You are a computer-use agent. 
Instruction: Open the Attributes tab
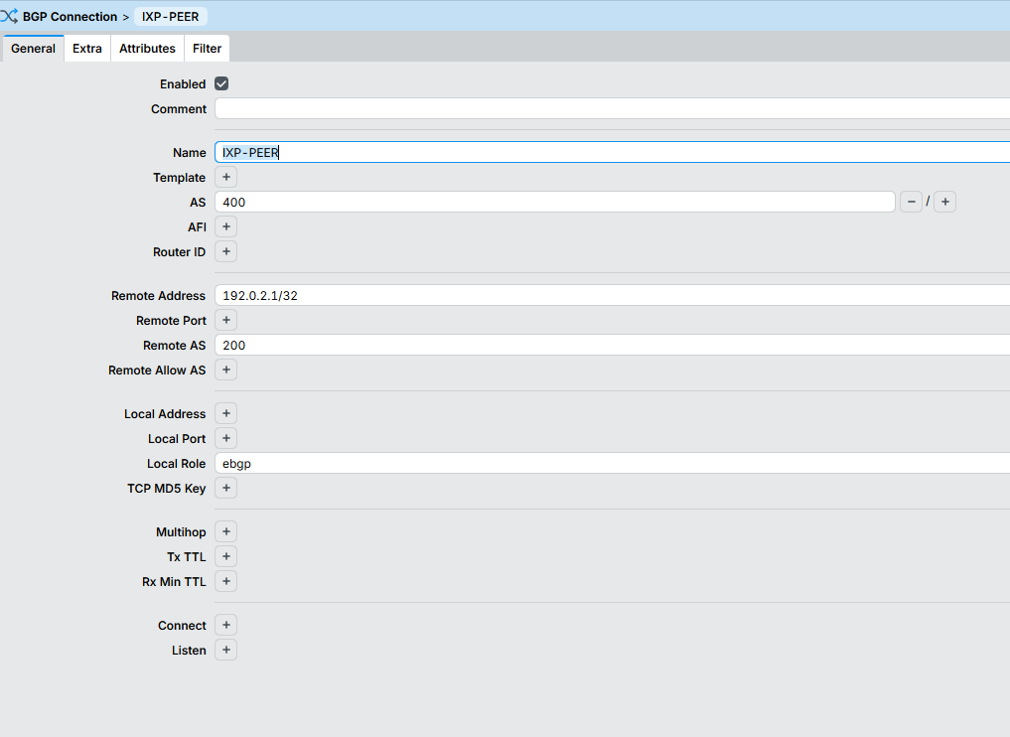147,49
